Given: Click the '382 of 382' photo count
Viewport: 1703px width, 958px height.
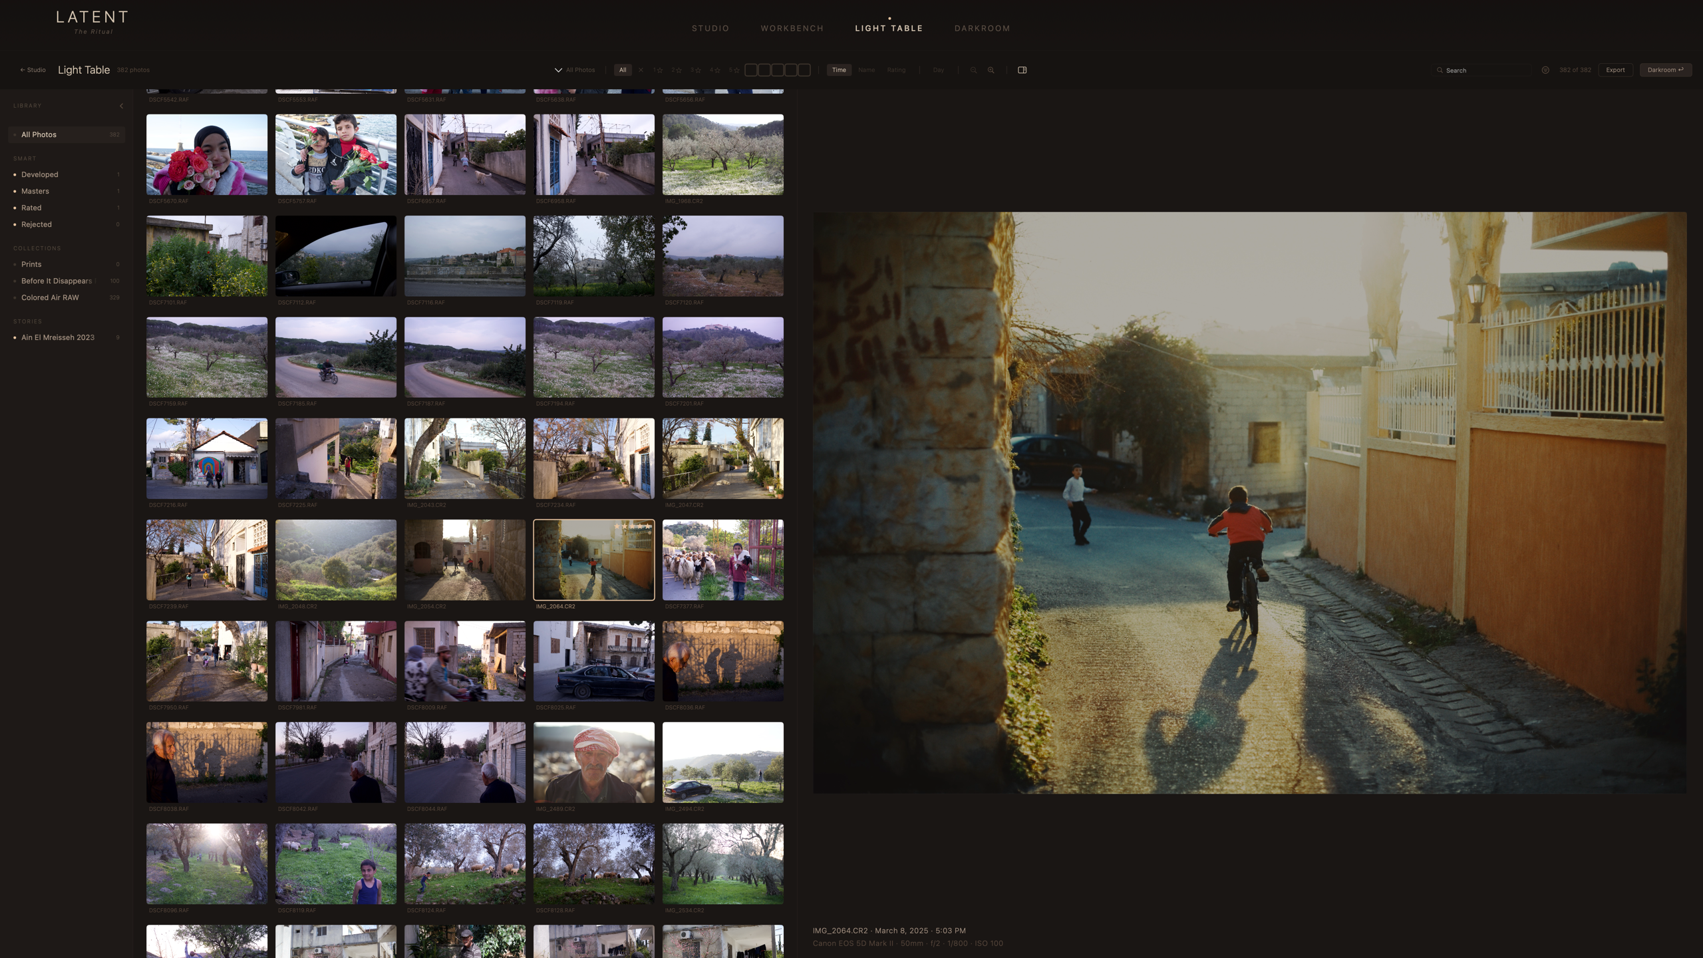Looking at the screenshot, I should pyautogui.click(x=1575, y=70).
